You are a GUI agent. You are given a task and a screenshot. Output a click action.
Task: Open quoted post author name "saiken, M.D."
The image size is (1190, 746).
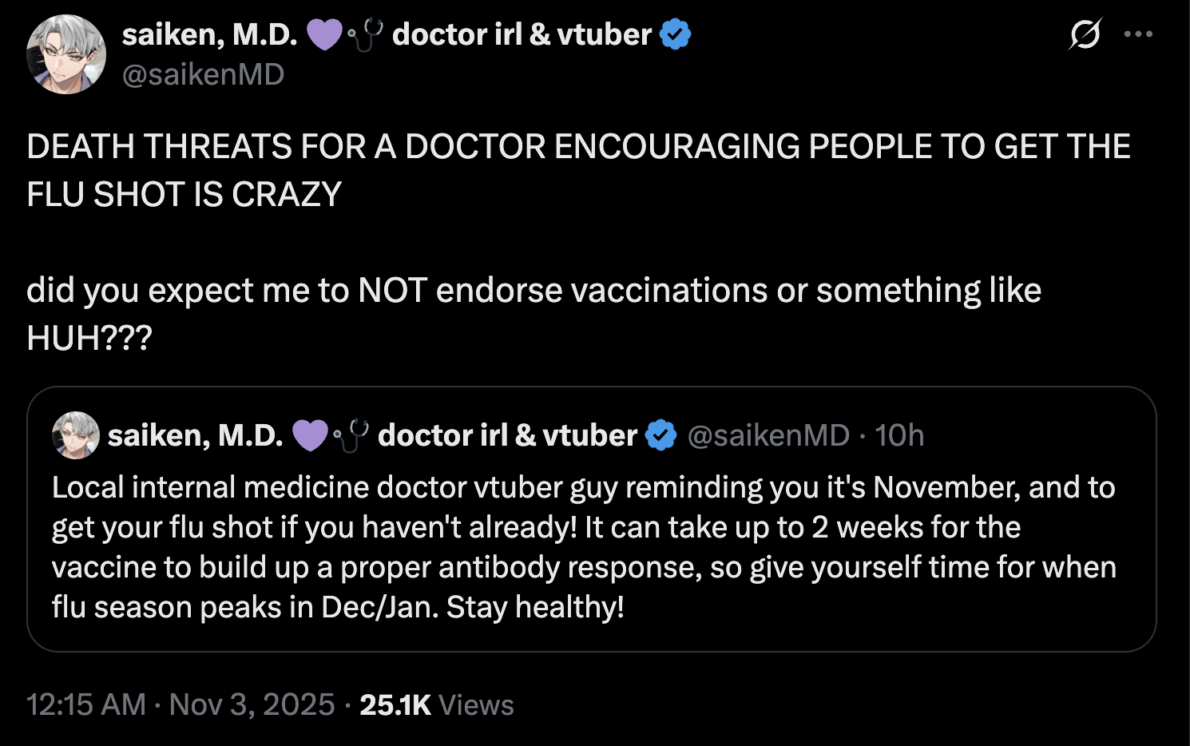pos(196,435)
